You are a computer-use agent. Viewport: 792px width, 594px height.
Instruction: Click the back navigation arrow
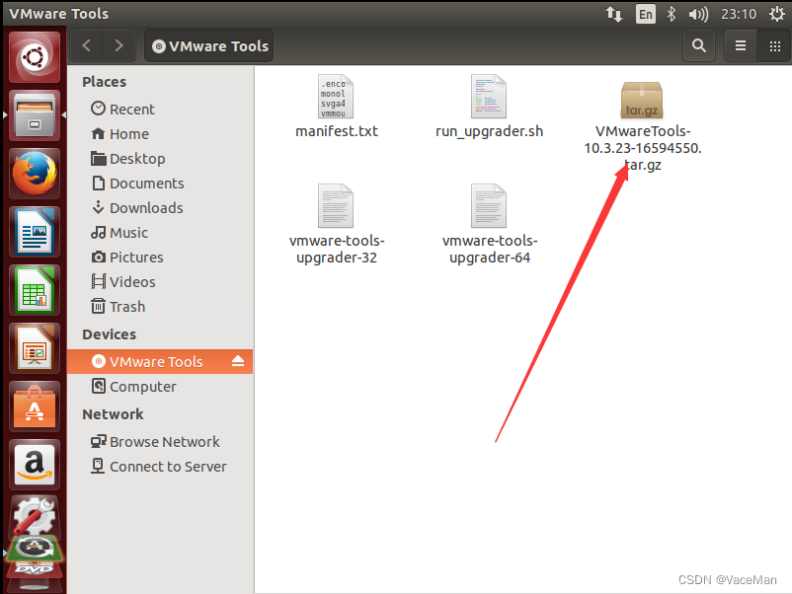(x=86, y=45)
